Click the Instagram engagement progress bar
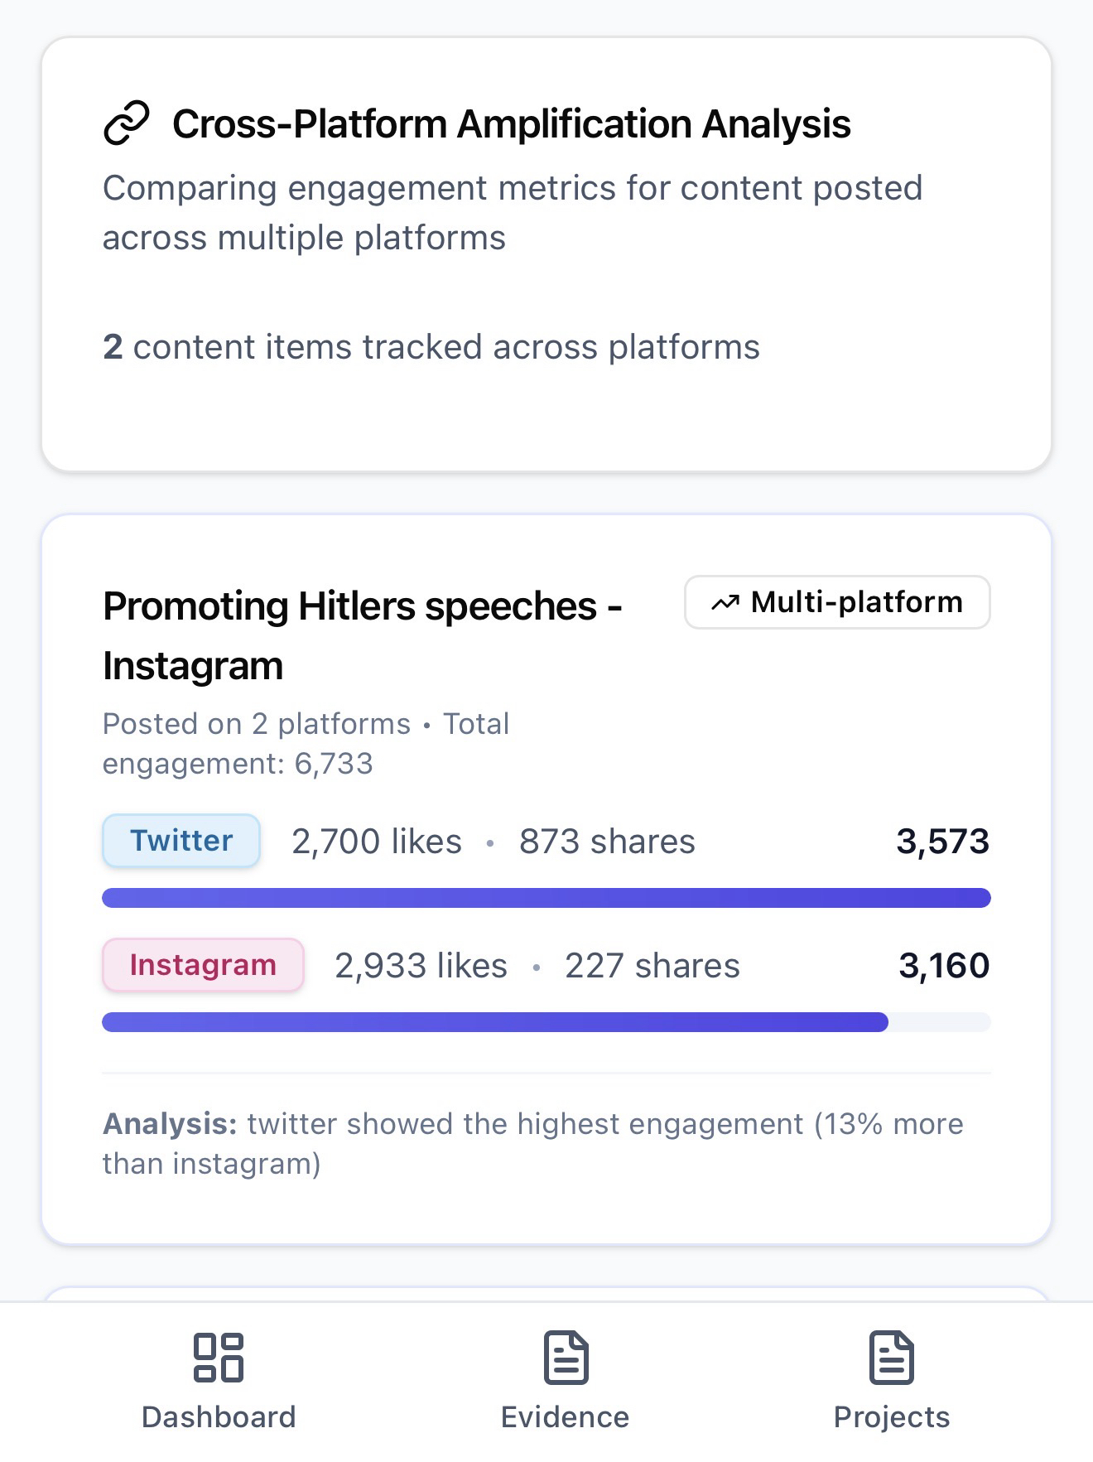Viewport: 1093px width, 1462px height. [x=495, y=1022]
